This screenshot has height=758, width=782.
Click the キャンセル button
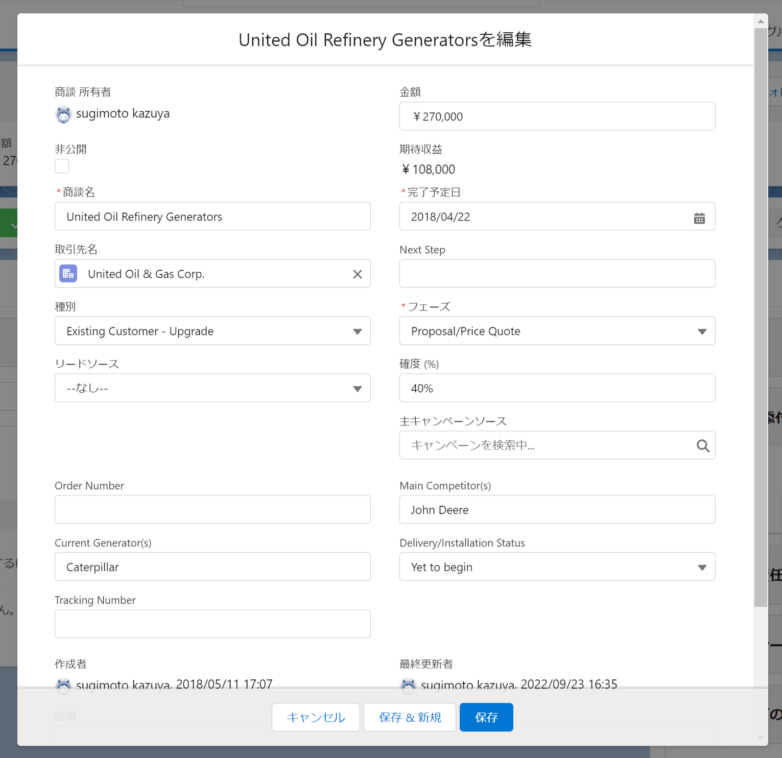pos(316,717)
